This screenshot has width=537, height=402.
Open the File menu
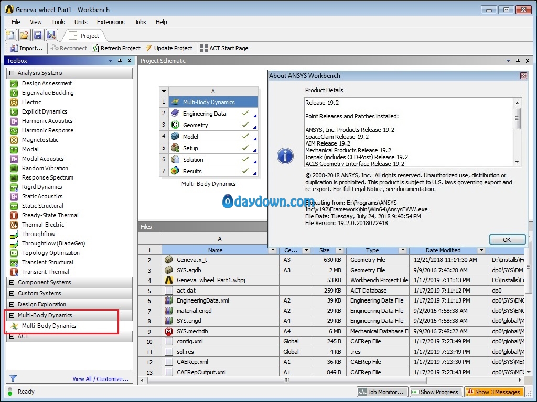(x=16, y=22)
